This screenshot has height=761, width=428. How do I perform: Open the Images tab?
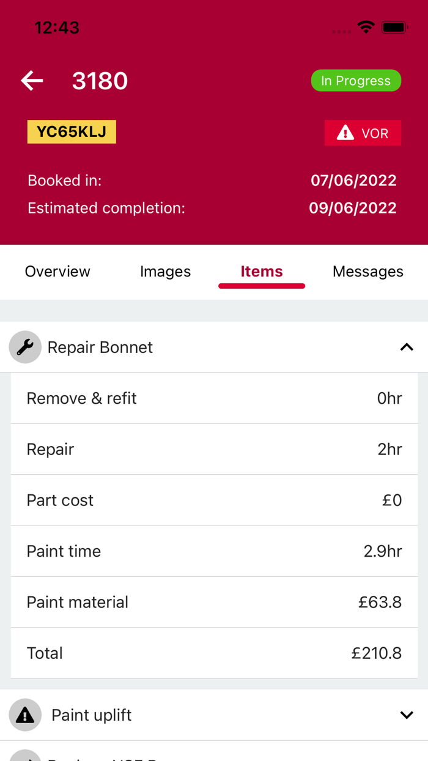click(x=165, y=271)
